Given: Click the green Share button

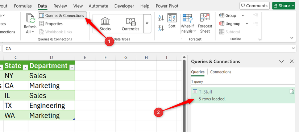Looking at the screenshot, I should coord(283,6).
